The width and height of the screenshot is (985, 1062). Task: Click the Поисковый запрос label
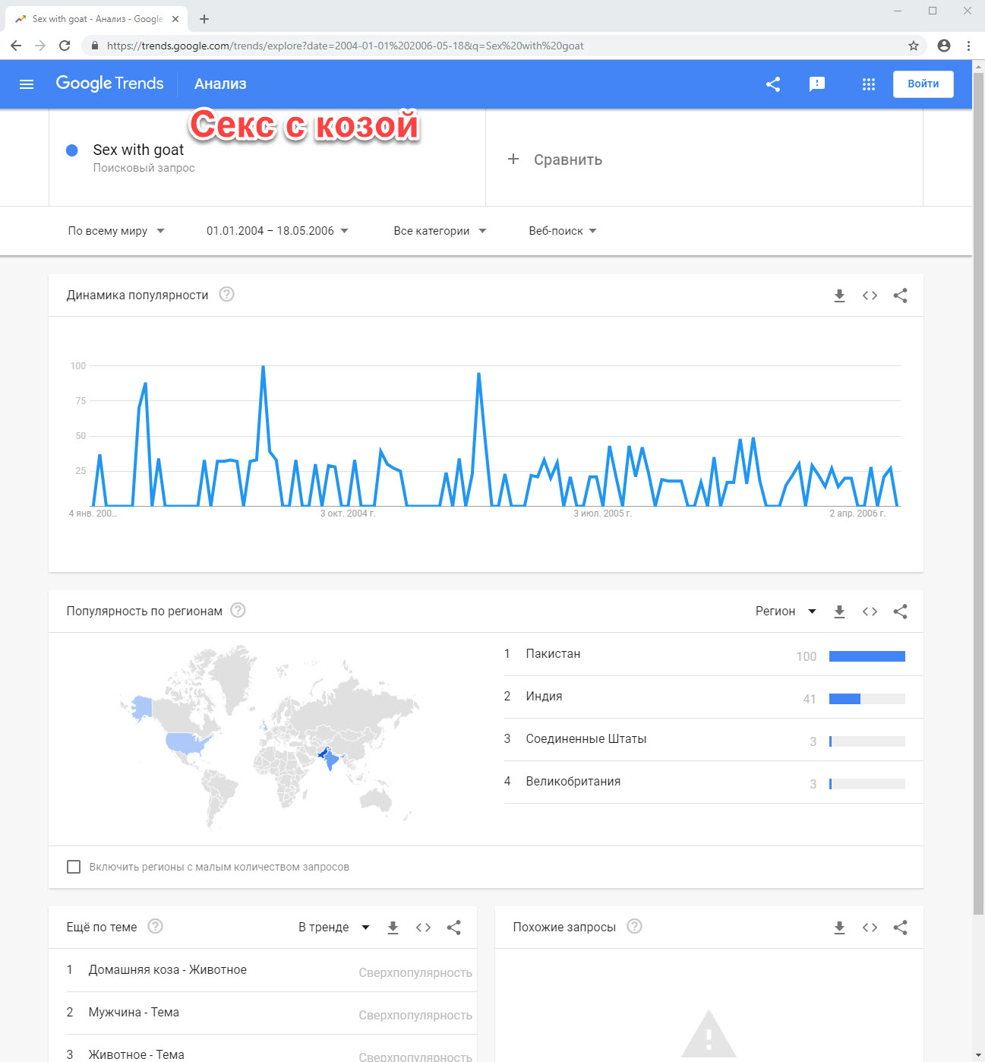pos(144,168)
